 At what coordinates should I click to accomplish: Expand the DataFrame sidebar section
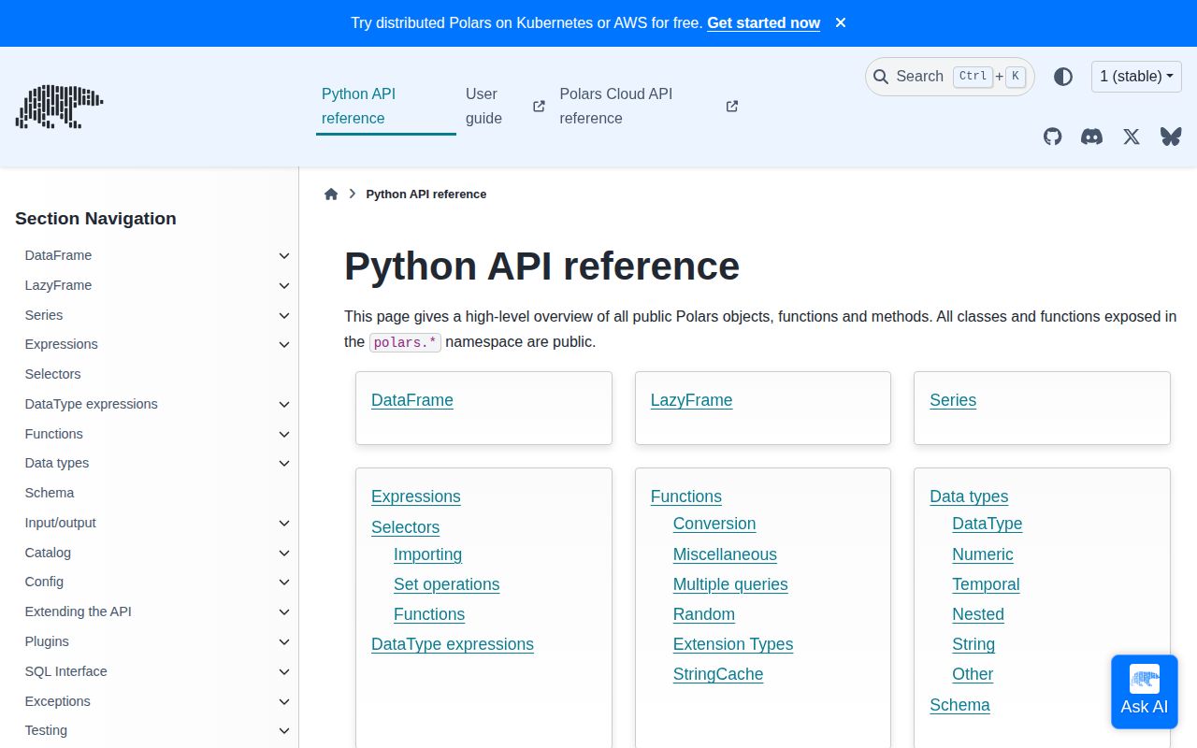pos(284,255)
